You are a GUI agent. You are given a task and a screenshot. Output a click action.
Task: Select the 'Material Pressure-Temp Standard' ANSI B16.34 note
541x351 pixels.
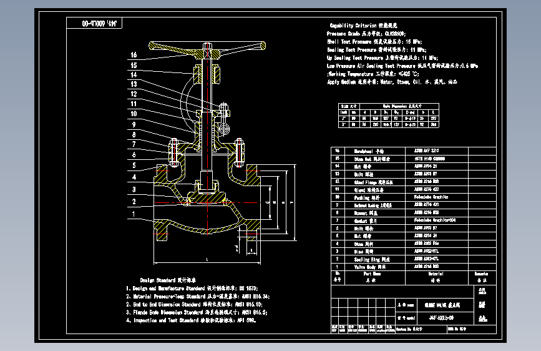(x=198, y=297)
